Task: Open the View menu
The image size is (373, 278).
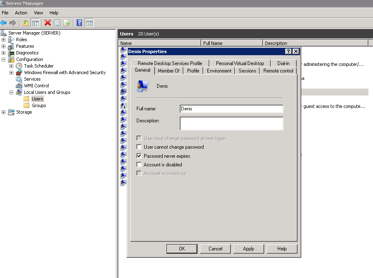Action: [x=38, y=13]
